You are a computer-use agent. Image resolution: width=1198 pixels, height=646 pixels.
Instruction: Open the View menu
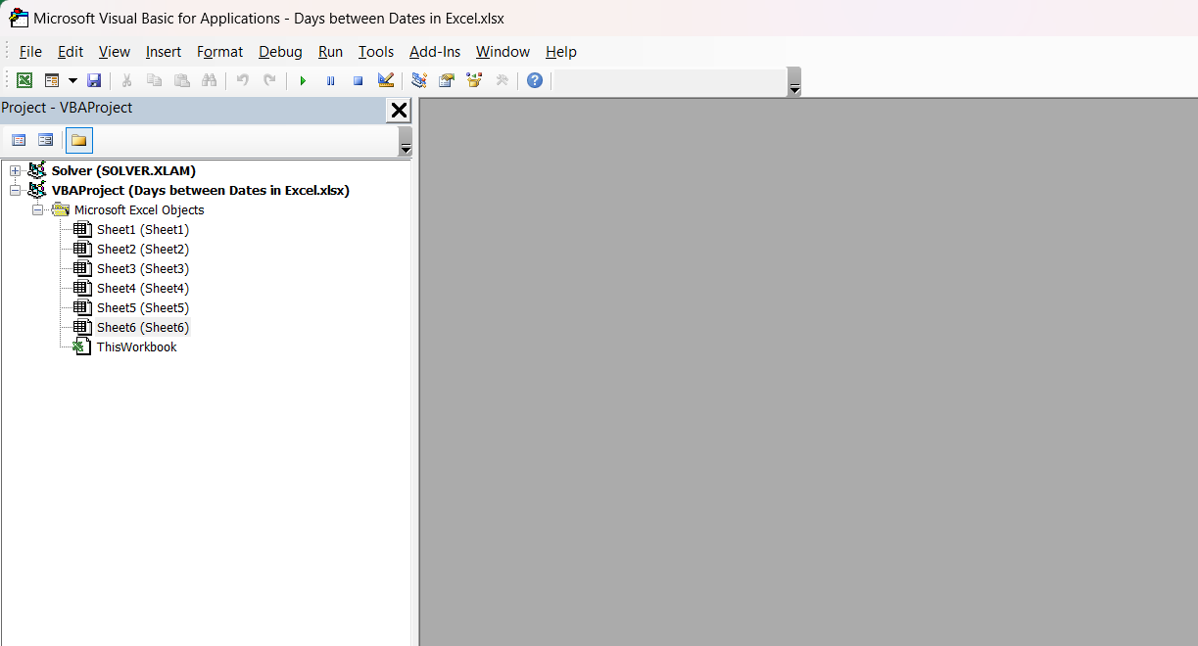115,52
